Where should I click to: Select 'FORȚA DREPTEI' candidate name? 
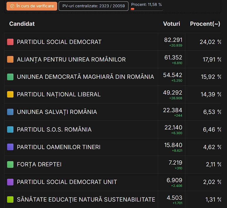click(x=39, y=165)
